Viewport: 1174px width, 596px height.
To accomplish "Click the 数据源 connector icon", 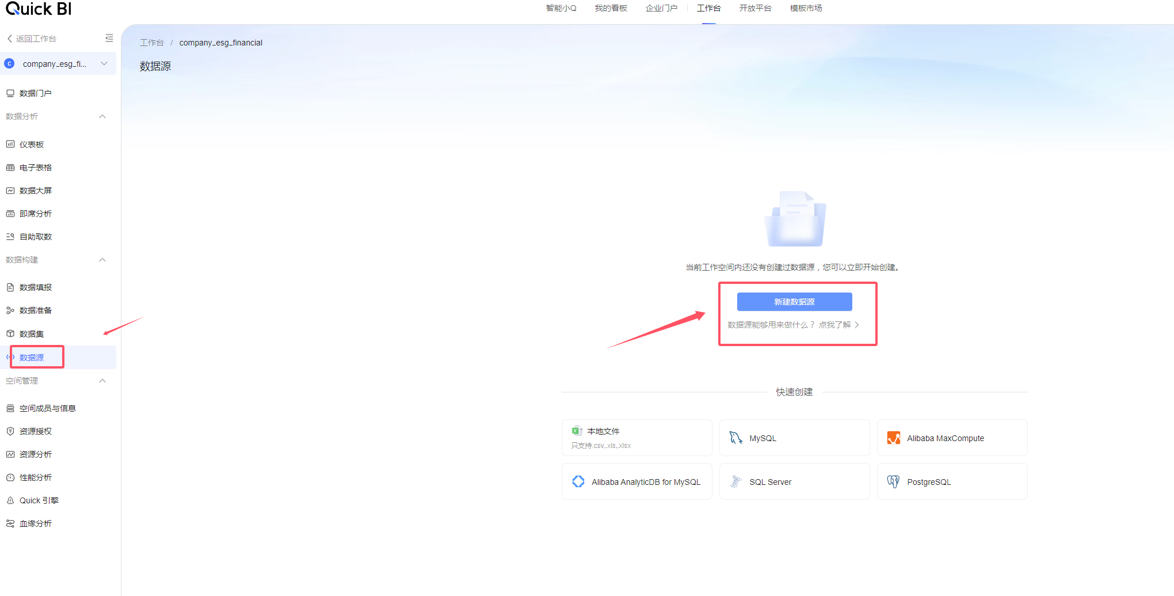I will click(10, 357).
